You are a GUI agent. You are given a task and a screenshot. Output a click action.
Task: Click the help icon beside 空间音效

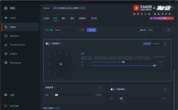(61, 43)
